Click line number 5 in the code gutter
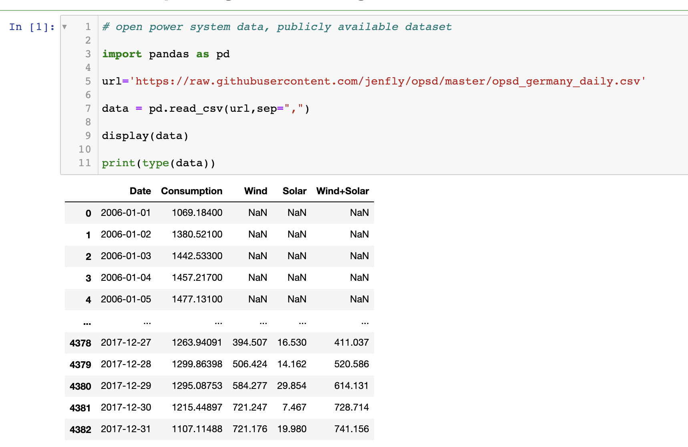Image resolution: width=688 pixels, height=447 pixels. click(88, 81)
